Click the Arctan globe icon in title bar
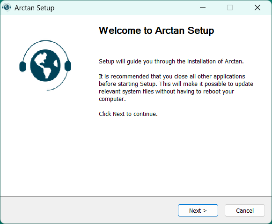This screenshot has width=272, height=224. 7,8
